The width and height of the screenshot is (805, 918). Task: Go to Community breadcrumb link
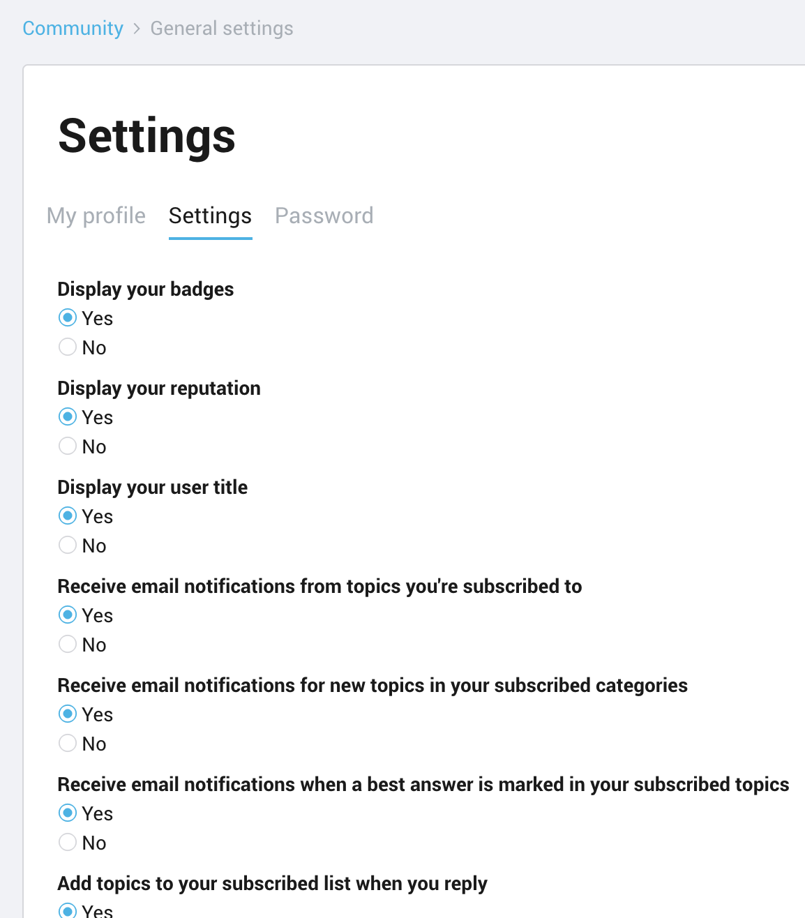[73, 28]
